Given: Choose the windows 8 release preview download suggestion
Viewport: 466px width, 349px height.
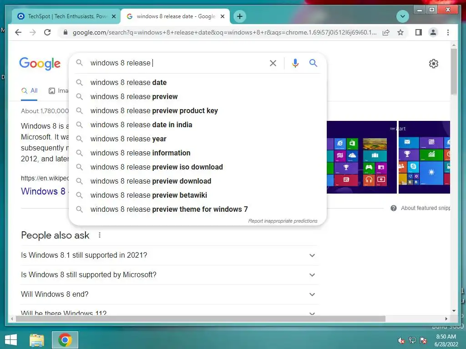Looking at the screenshot, I should click(x=198, y=181).
